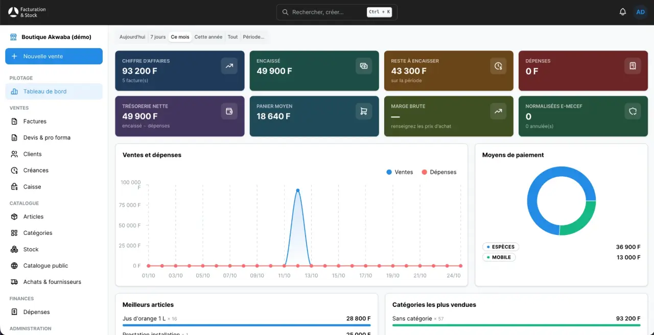
Task: Toggle the Ventes legend series
Action: pos(400,172)
